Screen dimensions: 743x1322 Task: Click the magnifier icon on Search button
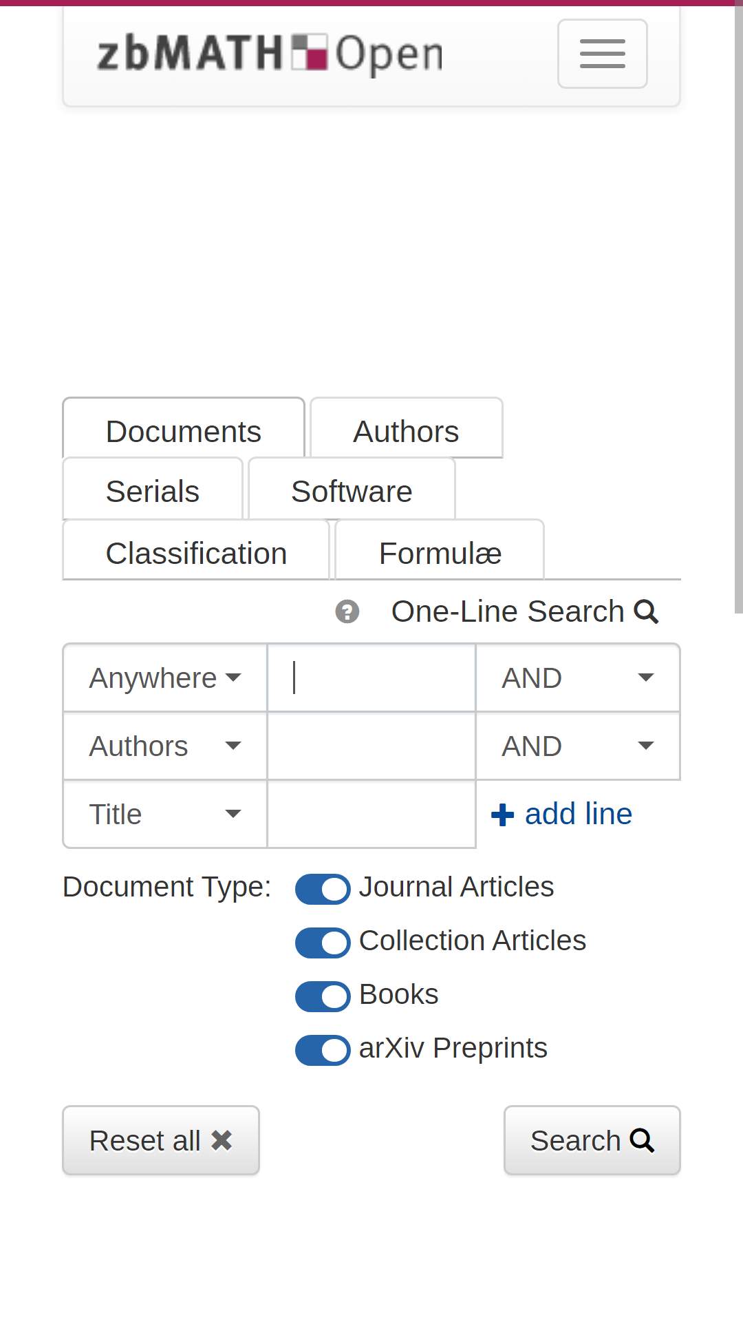click(642, 1140)
